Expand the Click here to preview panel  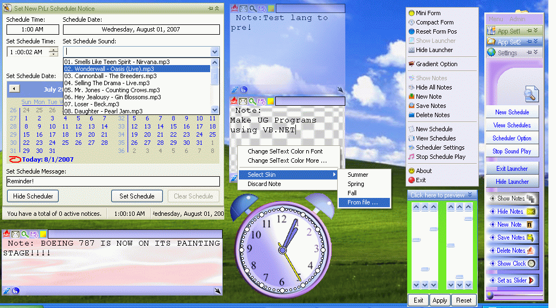point(470,195)
